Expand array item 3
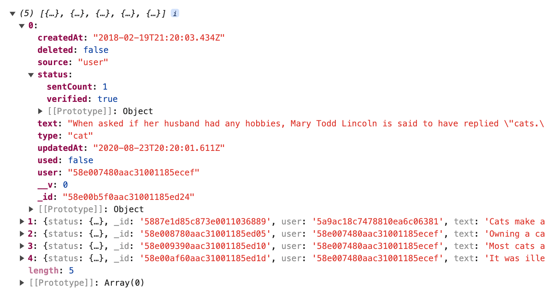This screenshot has width=559, height=301. coord(22,246)
